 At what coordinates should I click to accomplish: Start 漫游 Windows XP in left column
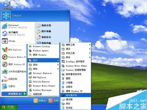[14, 64]
